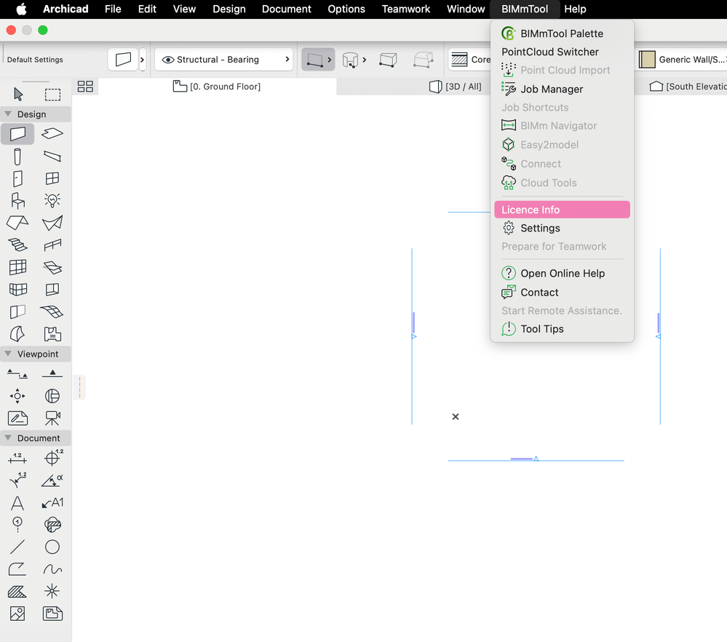The image size is (727, 642).
Task: Select the Object chair tool
Action: [17, 200]
